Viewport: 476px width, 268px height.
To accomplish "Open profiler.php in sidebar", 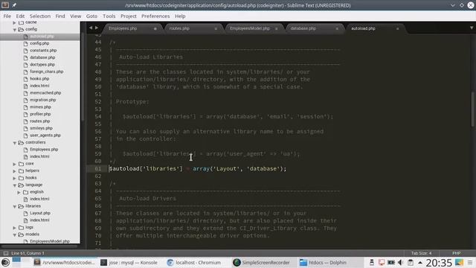I will click(x=40, y=114).
